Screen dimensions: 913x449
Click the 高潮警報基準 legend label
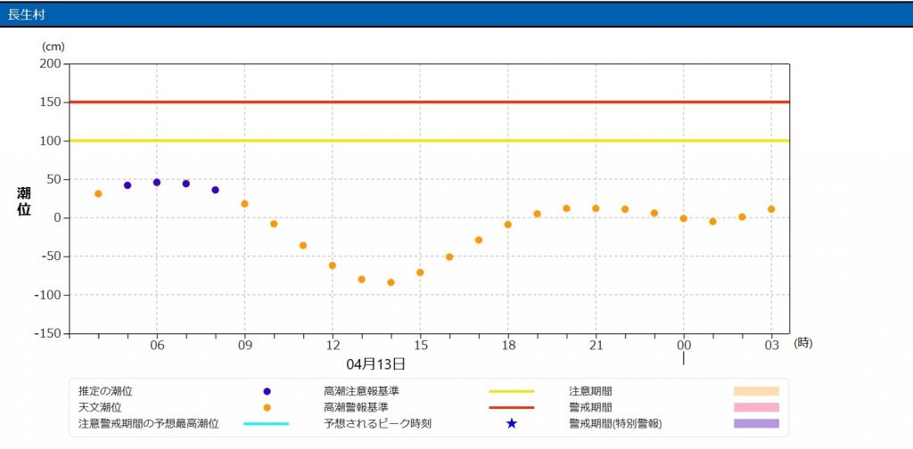tap(357, 408)
